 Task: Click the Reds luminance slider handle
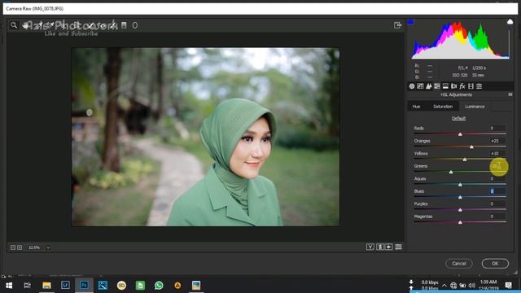(460, 133)
